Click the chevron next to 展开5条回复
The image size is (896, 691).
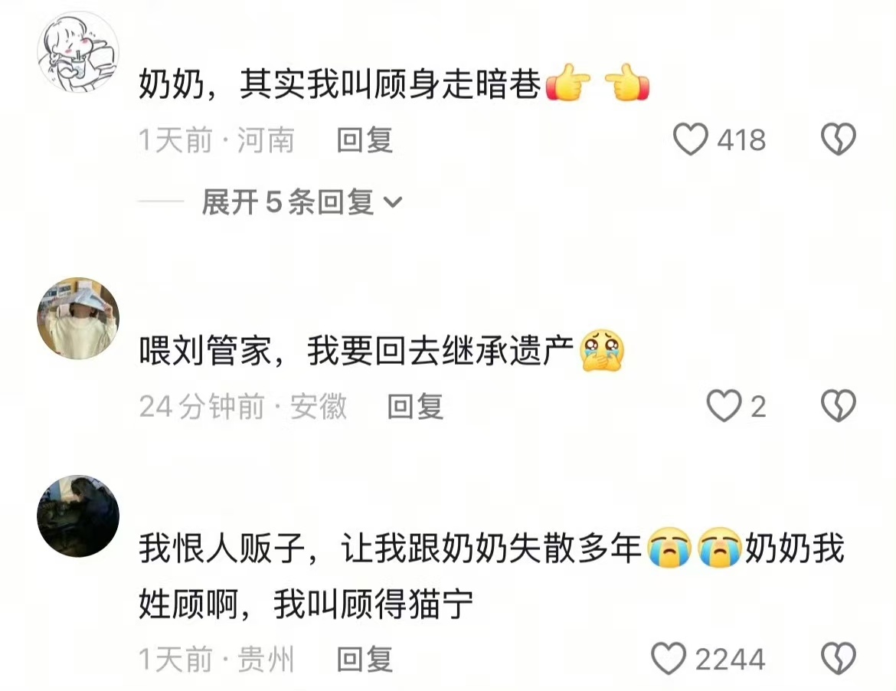point(393,202)
